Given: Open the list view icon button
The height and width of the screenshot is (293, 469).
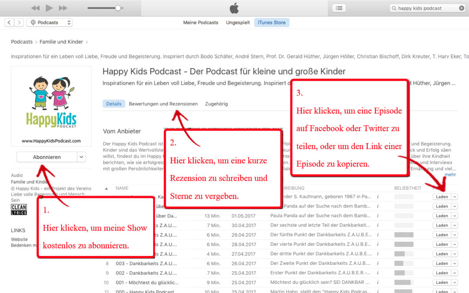Looking at the screenshot, I should (x=339, y=8).
